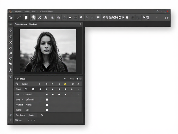Click the white blank page icon in toolbar

[x=26, y=18]
